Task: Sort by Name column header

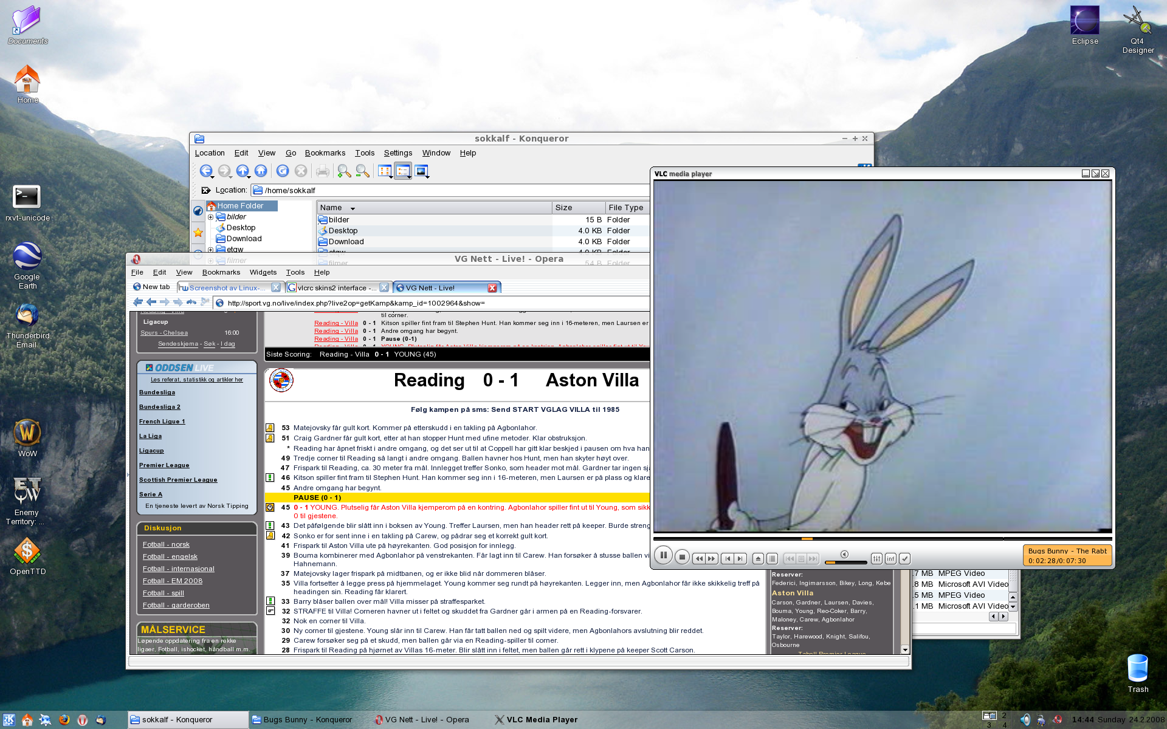Action: (x=434, y=208)
